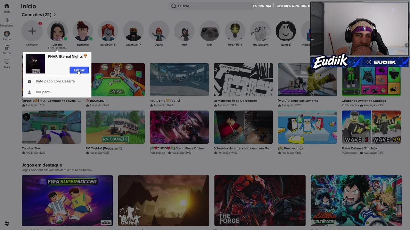This screenshot has height=230, width=410.
Task: Open the Destaques charts sidebar icon
Action: tap(7, 20)
